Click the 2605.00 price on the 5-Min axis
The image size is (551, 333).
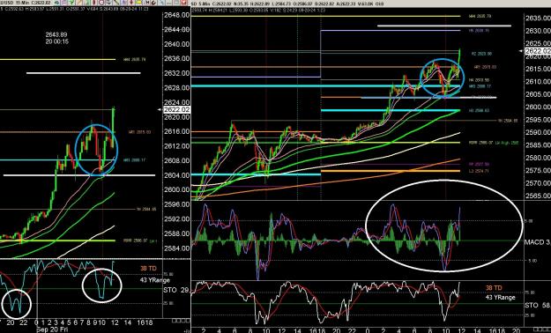(538, 94)
